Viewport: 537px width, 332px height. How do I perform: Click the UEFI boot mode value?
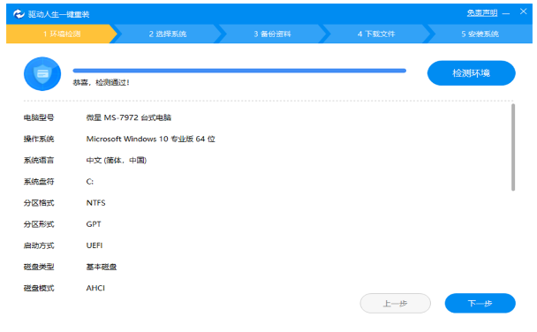click(x=95, y=245)
